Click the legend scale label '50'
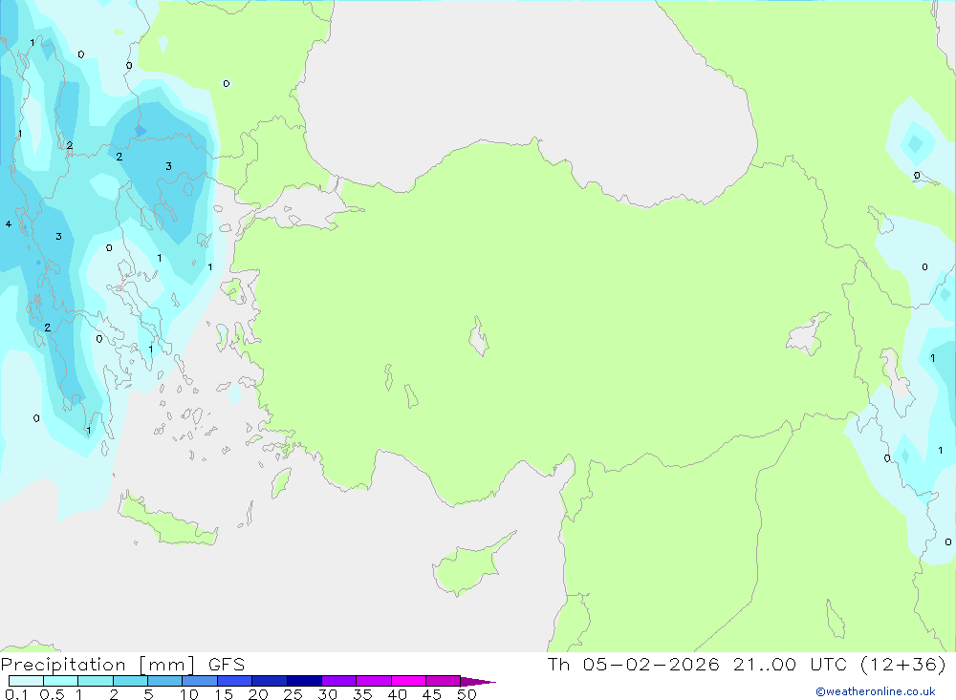Screen dimensions: 956x700 coord(467,694)
